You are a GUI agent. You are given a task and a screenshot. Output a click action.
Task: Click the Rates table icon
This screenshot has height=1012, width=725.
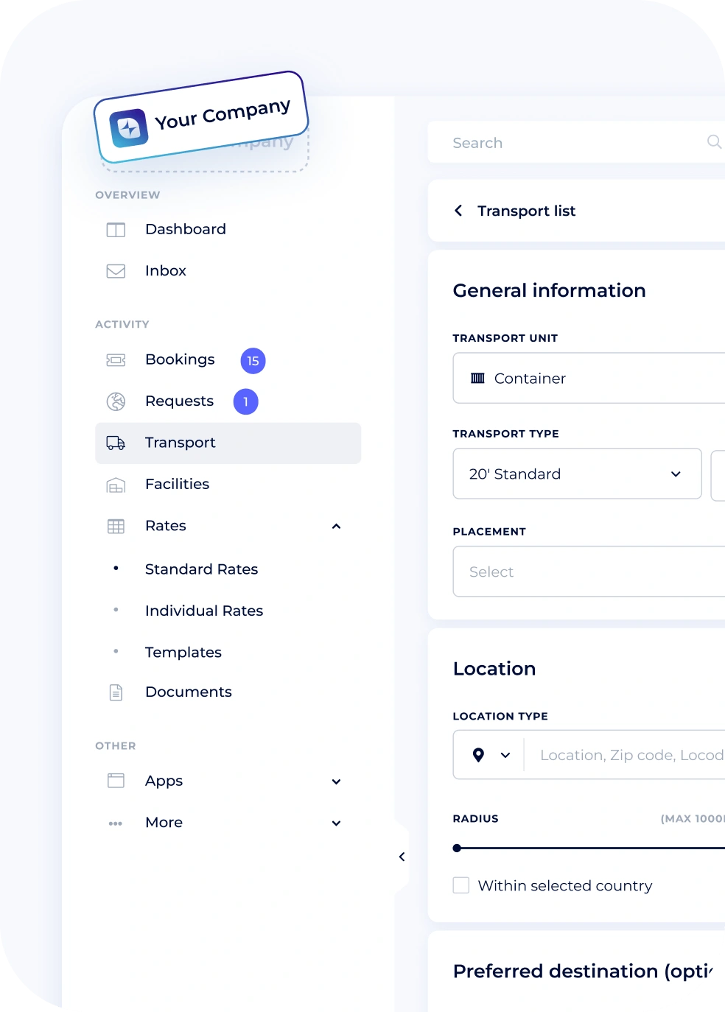pos(116,526)
